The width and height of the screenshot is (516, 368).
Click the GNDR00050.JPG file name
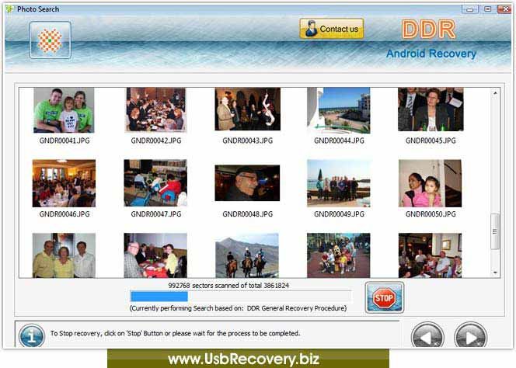[x=431, y=214]
